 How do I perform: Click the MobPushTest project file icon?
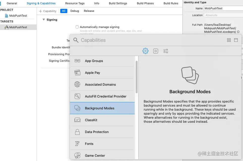[7, 16]
